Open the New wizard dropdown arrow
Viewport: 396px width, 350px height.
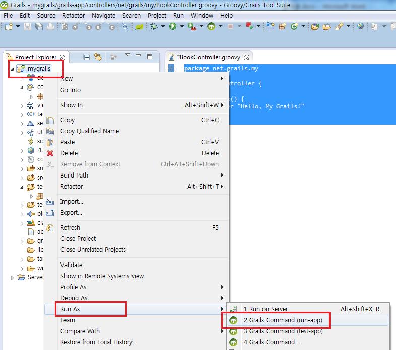point(18,26)
